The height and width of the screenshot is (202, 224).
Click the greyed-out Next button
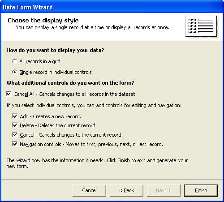(x=164, y=190)
